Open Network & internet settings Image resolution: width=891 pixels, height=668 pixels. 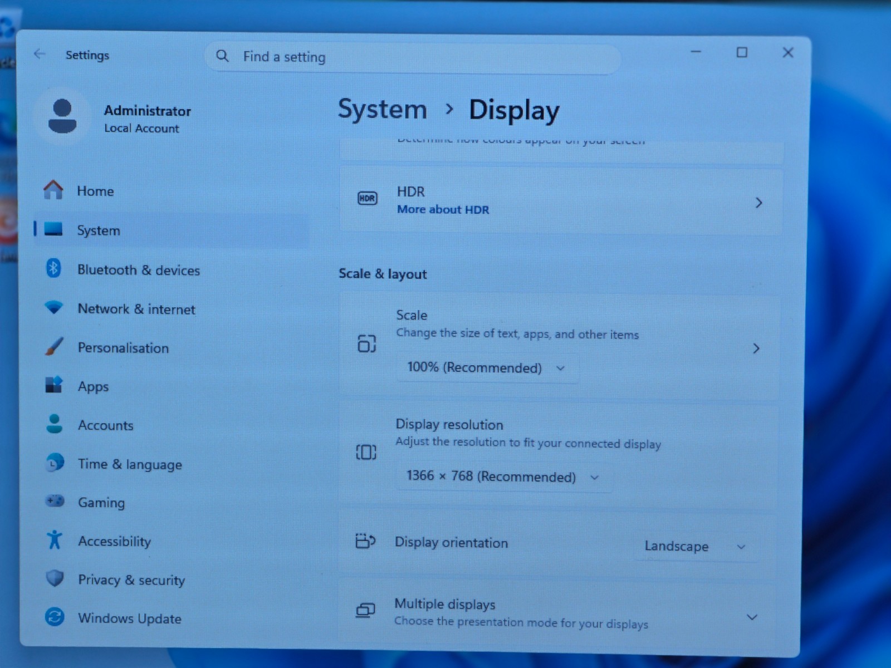pos(170,308)
